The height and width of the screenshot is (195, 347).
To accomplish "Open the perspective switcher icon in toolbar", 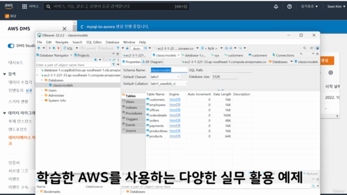I will [312, 48].
